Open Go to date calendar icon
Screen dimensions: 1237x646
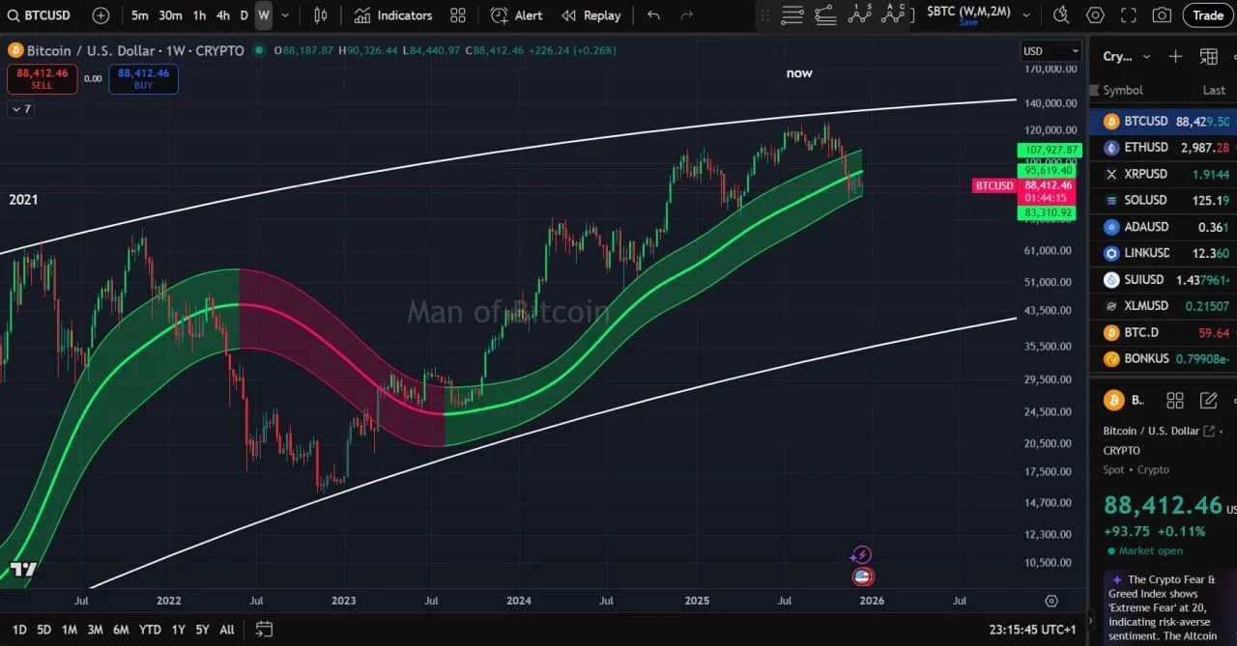(264, 630)
